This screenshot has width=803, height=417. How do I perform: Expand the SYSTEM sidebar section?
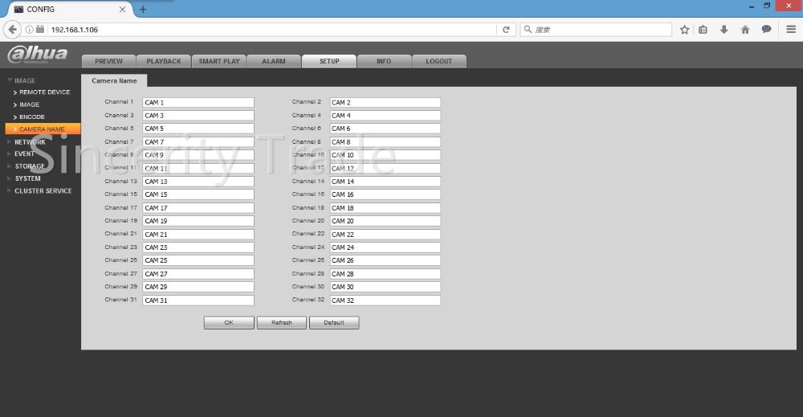pyautogui.click(x=27, y=178)
